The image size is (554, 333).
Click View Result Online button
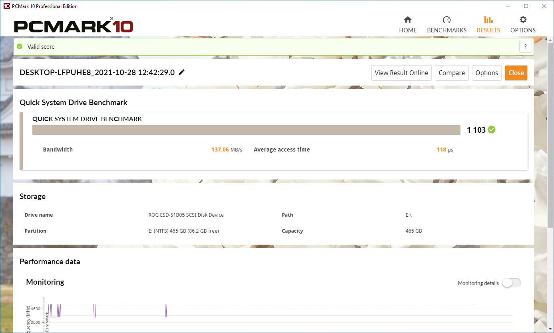[x=401, y=73]
